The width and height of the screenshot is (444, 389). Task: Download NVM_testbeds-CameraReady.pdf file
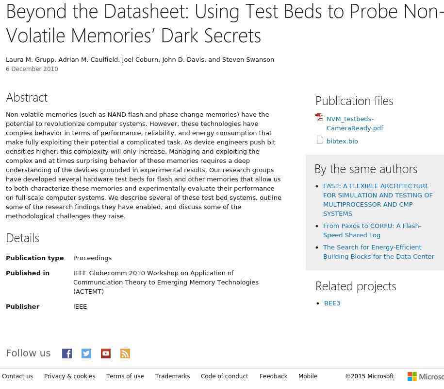tap(355, 124)
